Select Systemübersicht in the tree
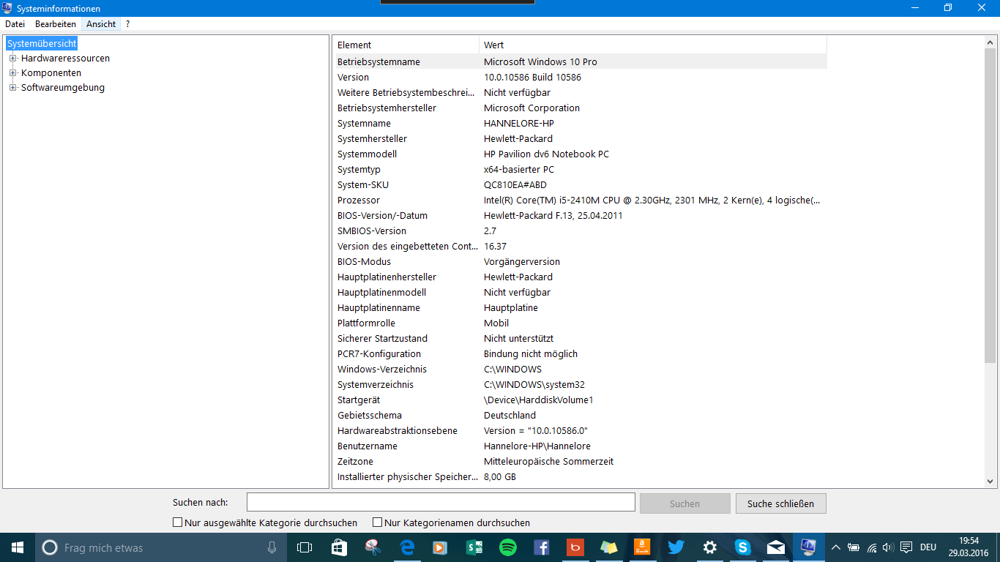 pyautogui.click(x=42, y=44)
